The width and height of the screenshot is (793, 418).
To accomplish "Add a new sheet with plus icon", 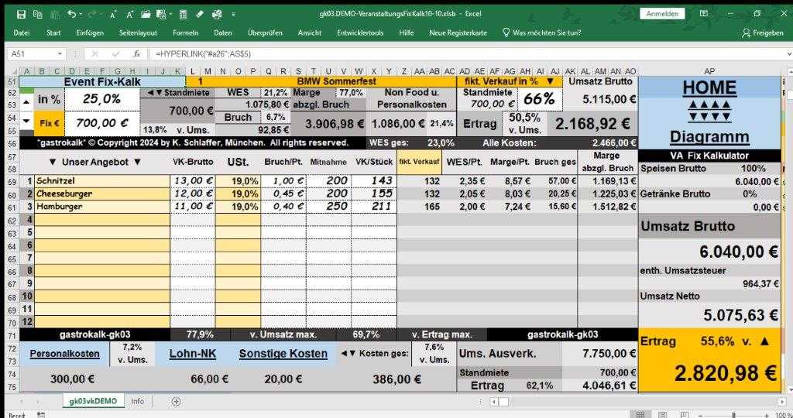I will [x=176, y=401].
